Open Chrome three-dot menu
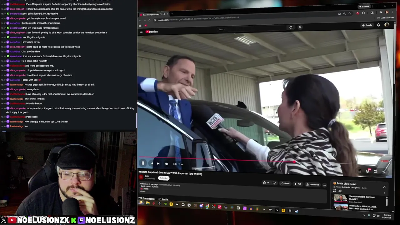 (x=392, y=12)
